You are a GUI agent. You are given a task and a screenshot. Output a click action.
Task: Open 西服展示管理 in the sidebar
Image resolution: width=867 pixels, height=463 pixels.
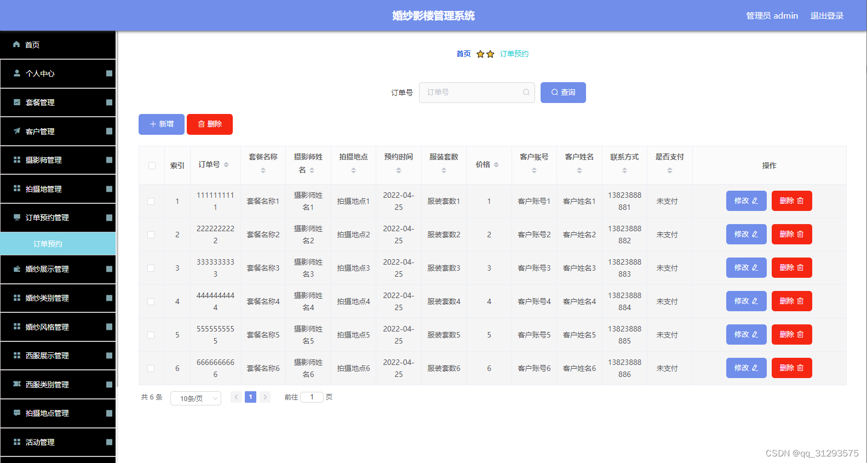[58, 356]
